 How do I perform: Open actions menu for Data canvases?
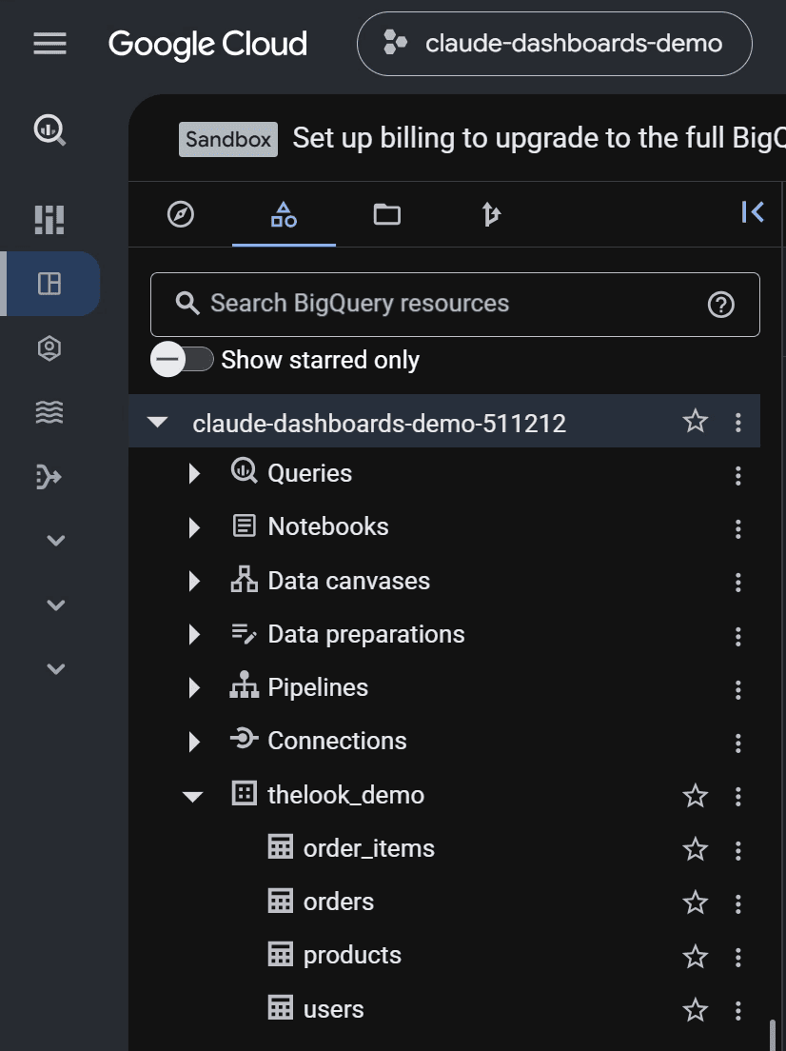click(x=737, y=582)
